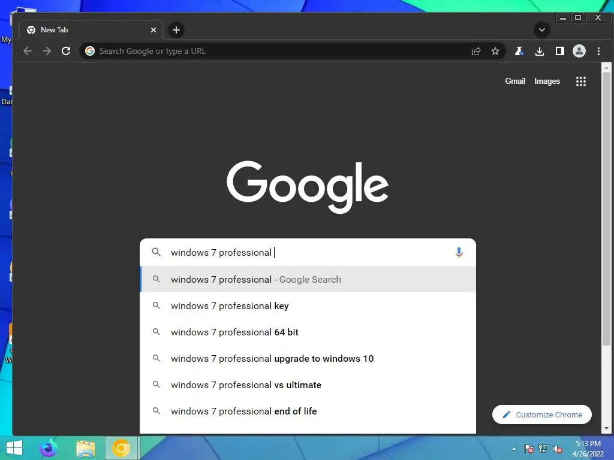Choose 'windows 7 professional key' suggestion
Viewport: 614px width, 460px height.
tap(308, 306)
